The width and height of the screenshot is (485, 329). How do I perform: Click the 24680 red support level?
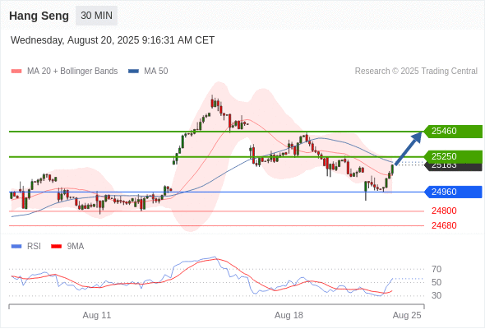(x=444, y=225)
